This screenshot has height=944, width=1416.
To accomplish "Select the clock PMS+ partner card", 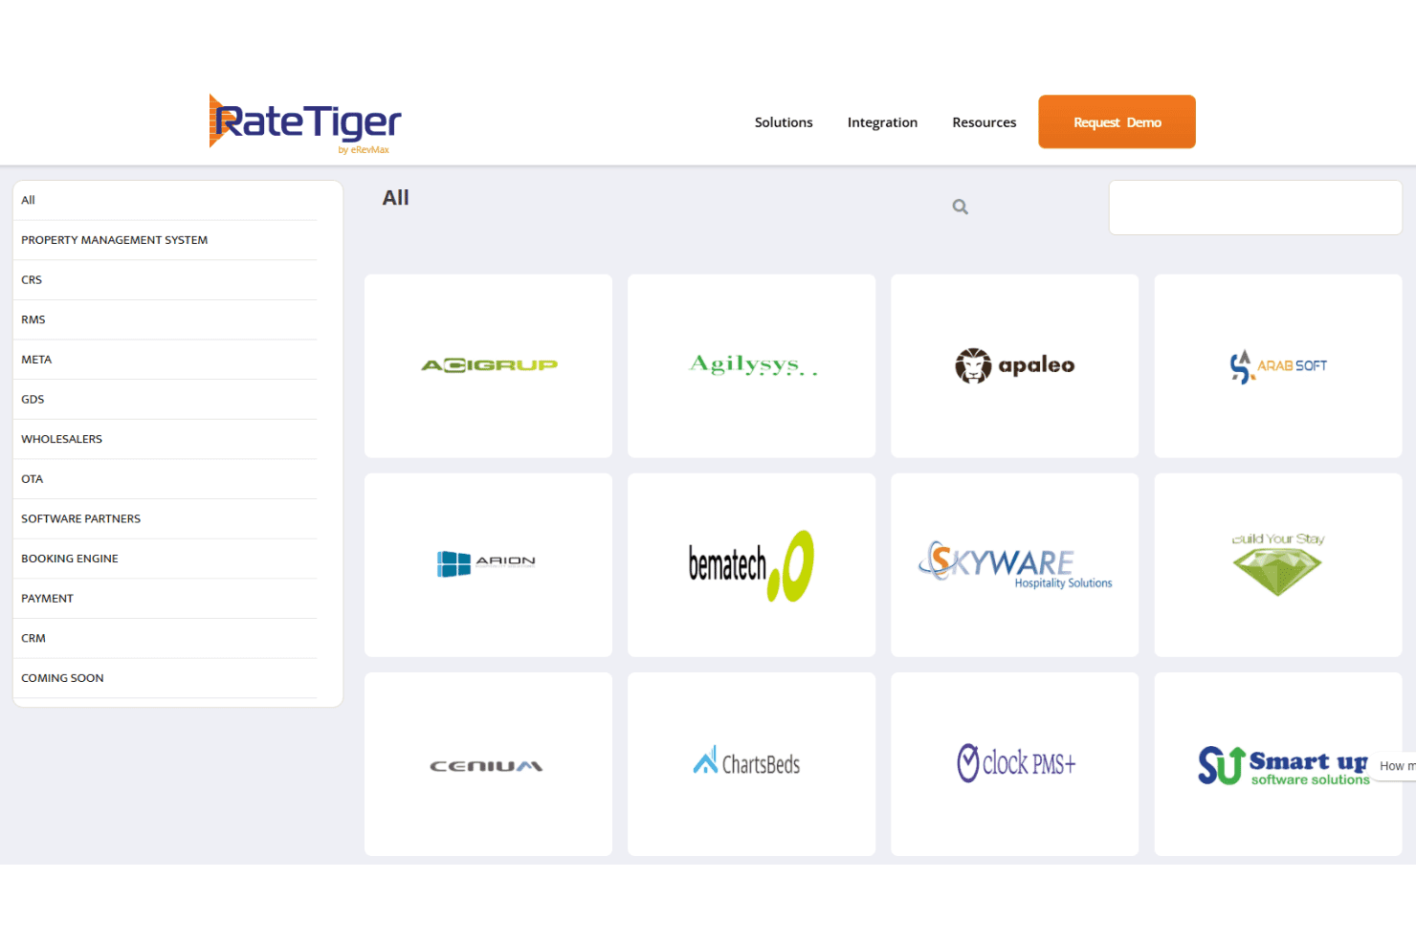I will (x=1014, y=763).
